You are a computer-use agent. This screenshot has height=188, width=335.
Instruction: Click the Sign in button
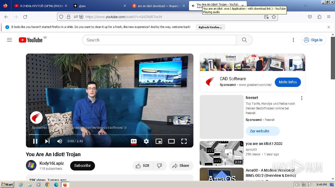[314, 40]
